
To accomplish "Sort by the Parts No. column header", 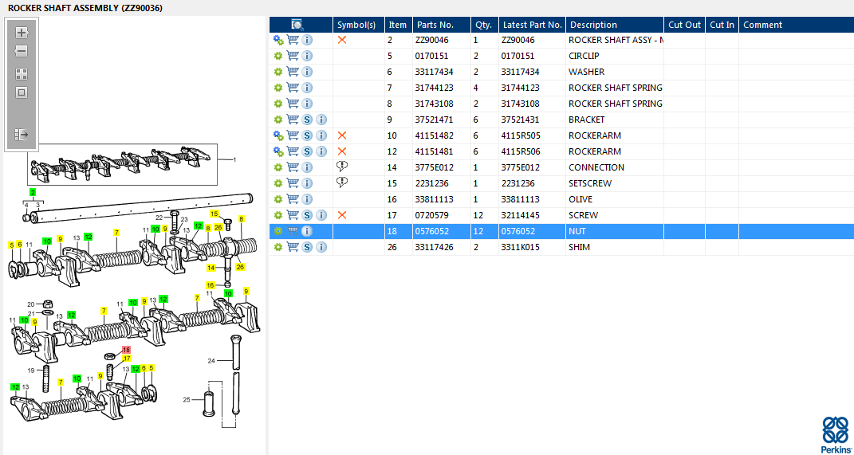I will [x=435, y=25].
